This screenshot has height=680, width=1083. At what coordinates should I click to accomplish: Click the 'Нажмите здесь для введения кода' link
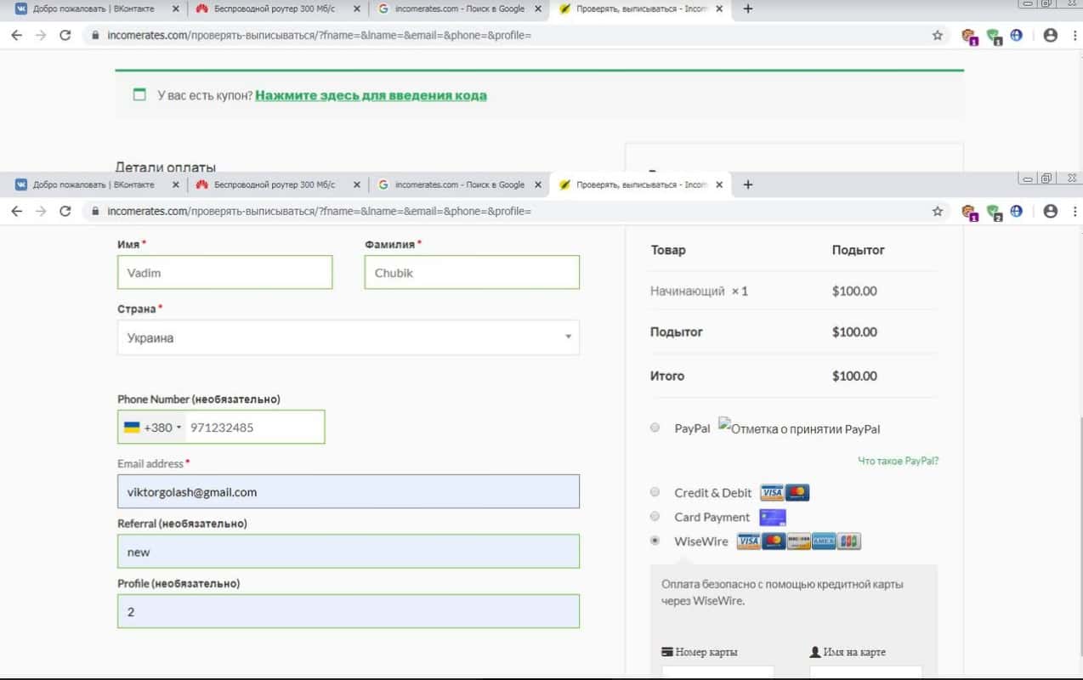coord(371,95)
